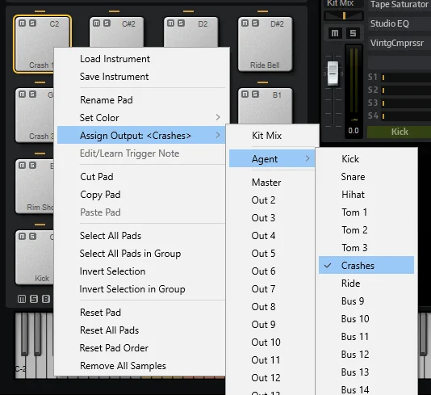Screen dimensions: 431x395
Task: Select Tom 1 agent bus
Action: tap(366, 212)
